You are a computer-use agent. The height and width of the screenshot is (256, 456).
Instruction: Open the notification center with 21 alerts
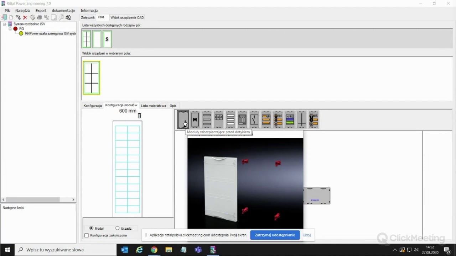(x=447, y=250)
